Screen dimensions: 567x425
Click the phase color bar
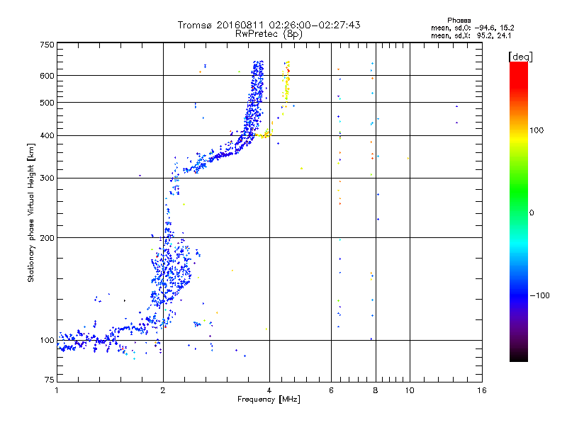click(519, 212)
